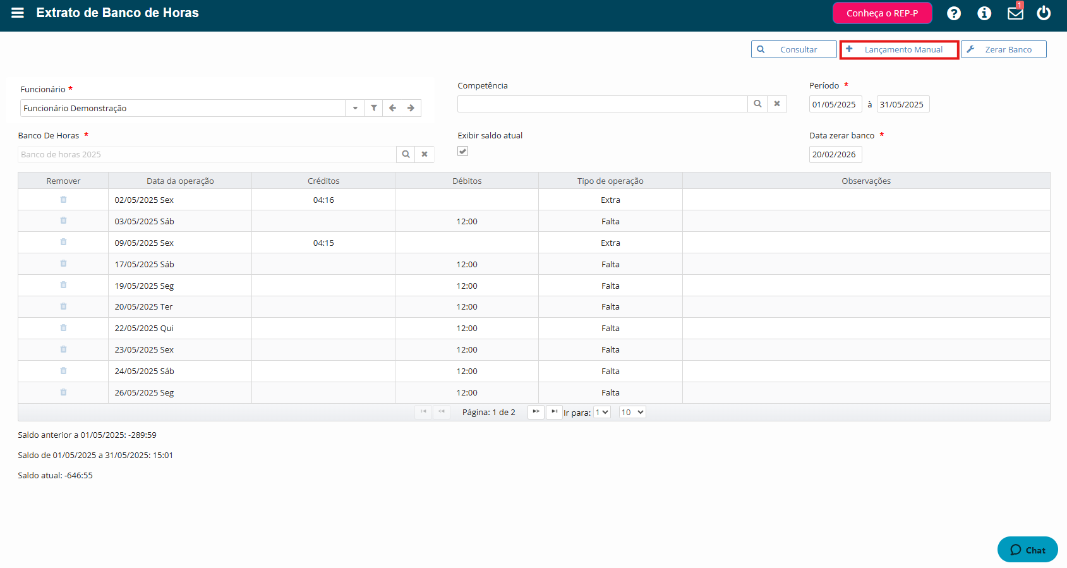The height and width of the screenshot is (568, 1067).
Task: Open the Ir para page dropdown
Action: (602, 412)
